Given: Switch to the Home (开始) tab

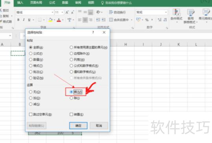Looking at the screenshot, I should coord(7,3).
